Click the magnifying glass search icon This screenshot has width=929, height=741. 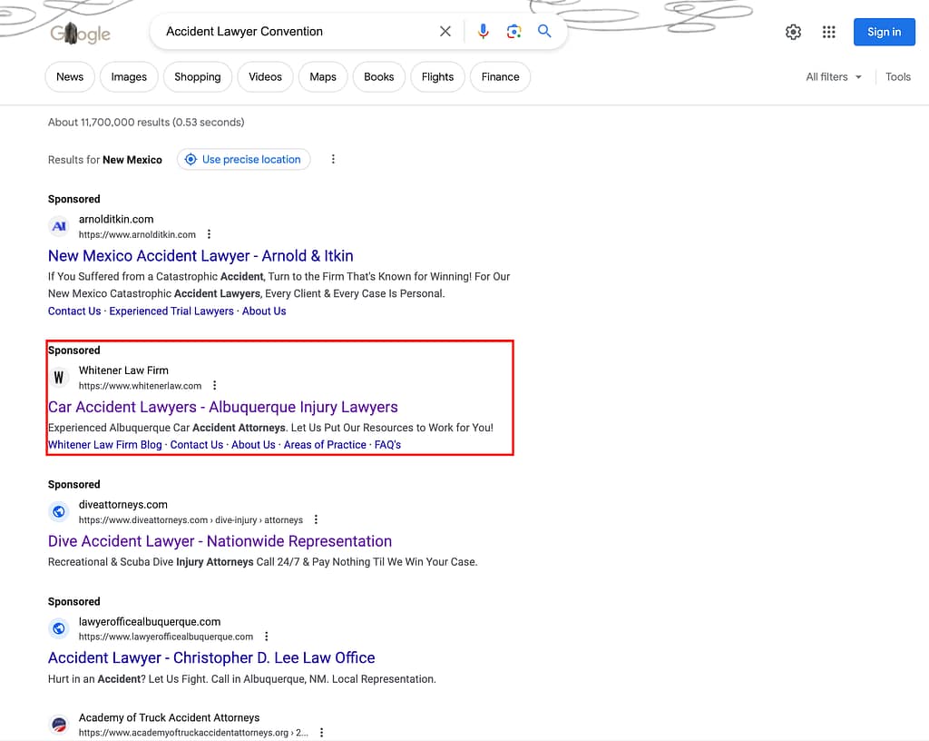tap(544, 31)
